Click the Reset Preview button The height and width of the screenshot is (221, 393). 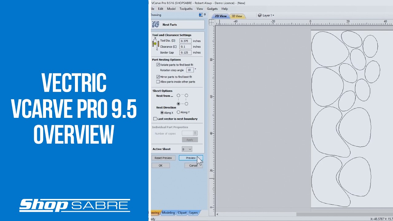tap(163, 158)
